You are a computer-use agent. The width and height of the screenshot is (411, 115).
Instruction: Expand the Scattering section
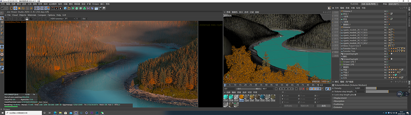click(x=339, y=104)
